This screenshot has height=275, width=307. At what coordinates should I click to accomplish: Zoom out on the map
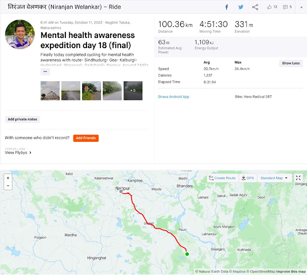point(8,186)
